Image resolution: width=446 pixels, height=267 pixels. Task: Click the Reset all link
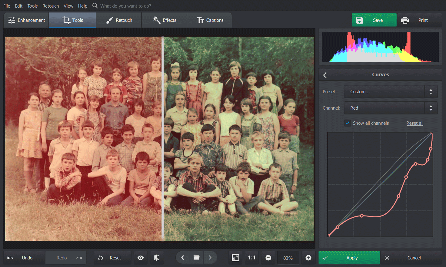tap(415, 123)
